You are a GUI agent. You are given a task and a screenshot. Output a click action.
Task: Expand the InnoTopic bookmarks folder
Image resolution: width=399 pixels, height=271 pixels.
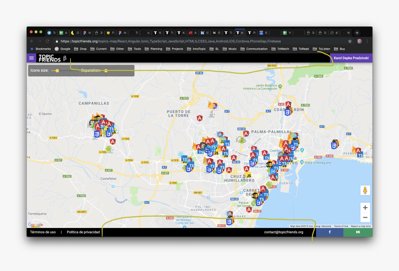[x=196, y=49]
